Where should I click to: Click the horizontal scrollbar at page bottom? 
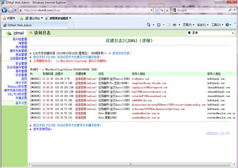pyautogui.click(x=131, y=165)
